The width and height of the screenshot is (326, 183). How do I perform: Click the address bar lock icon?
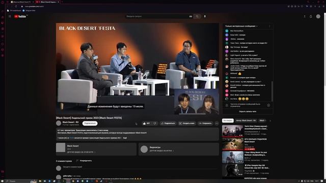click(x=22, y=6)
